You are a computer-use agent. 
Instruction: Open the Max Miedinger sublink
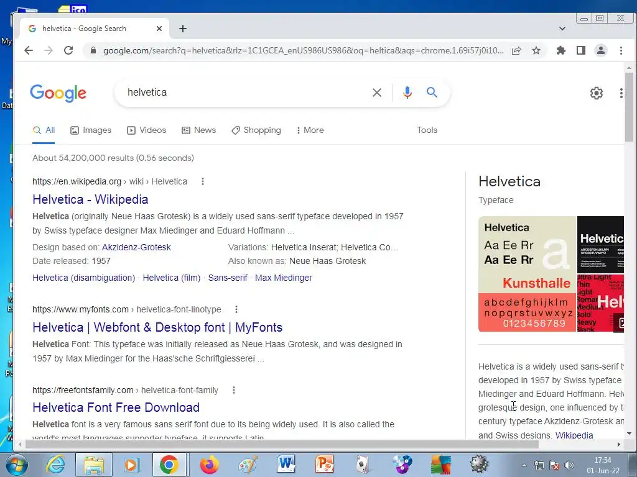[284, 278]
